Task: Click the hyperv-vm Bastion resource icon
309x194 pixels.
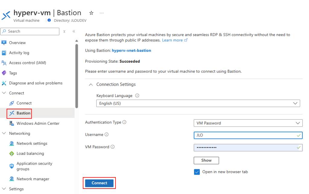Action: (6, 16)
